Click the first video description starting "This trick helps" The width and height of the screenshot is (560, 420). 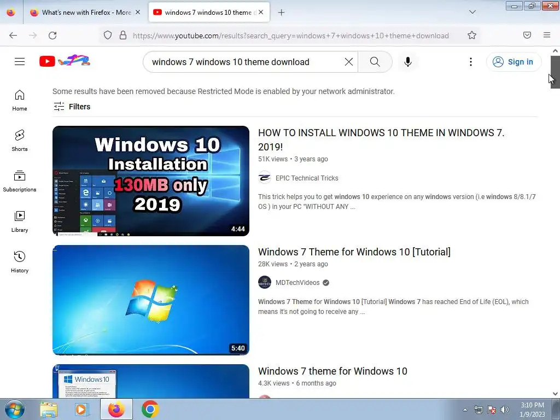click(x=397, y=201)
